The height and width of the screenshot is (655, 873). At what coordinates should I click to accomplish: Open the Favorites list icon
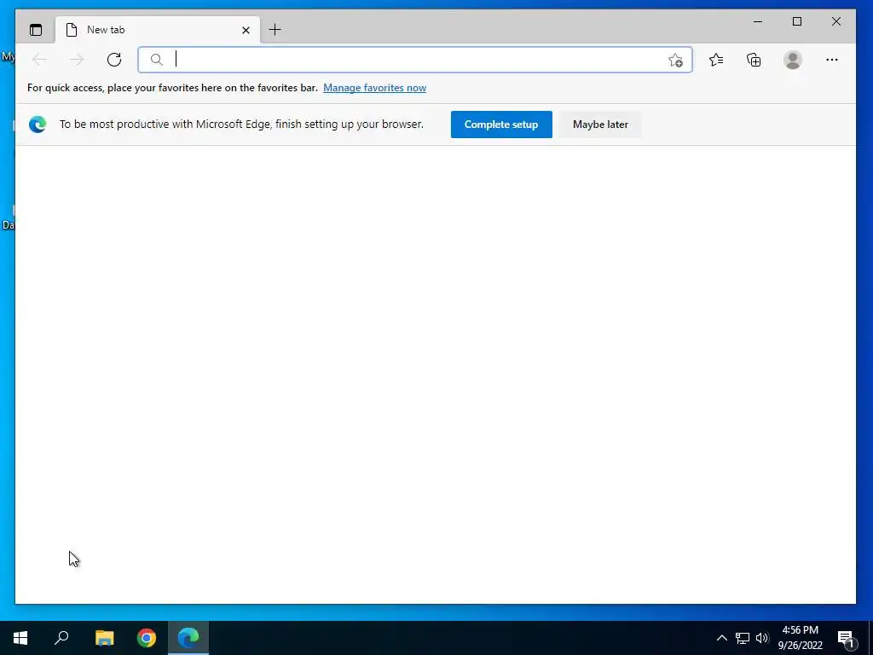point(716,60)
